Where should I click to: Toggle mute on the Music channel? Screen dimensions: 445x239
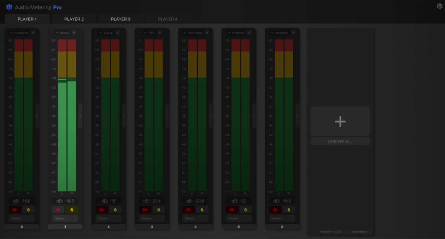tap(58, 210)
